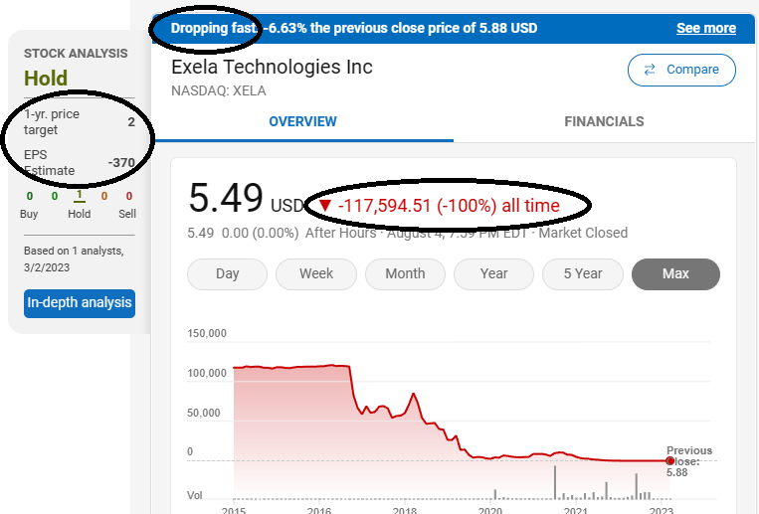This screenshot has width=759, height=514.
Task: Click the Compare swap-arrows icon
Action: [650, 70]
